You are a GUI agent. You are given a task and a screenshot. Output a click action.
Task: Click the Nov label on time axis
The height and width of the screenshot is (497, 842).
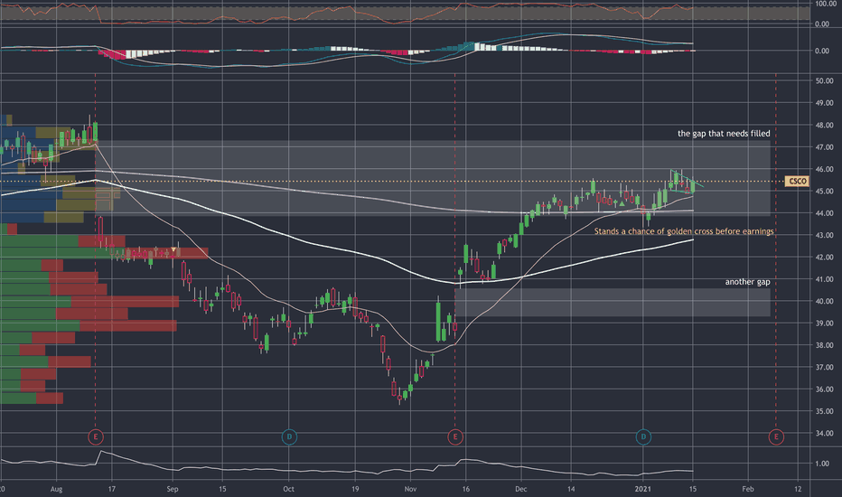point(410,489)
